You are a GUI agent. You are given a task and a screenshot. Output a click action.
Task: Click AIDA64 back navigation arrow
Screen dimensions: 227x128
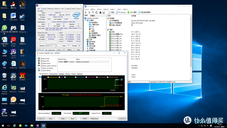coord(86,12)
